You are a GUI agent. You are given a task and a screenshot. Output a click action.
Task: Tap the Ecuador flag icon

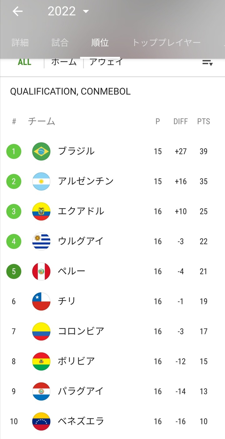pos(41,212)
